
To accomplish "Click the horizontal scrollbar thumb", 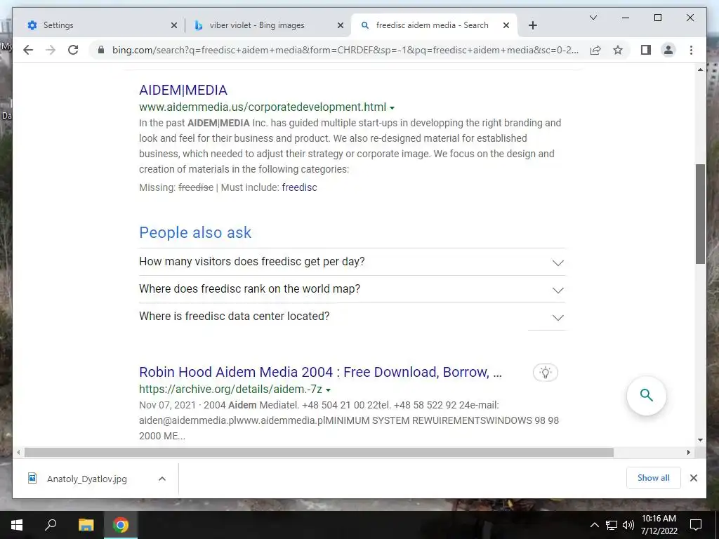I will click(319, 453).
